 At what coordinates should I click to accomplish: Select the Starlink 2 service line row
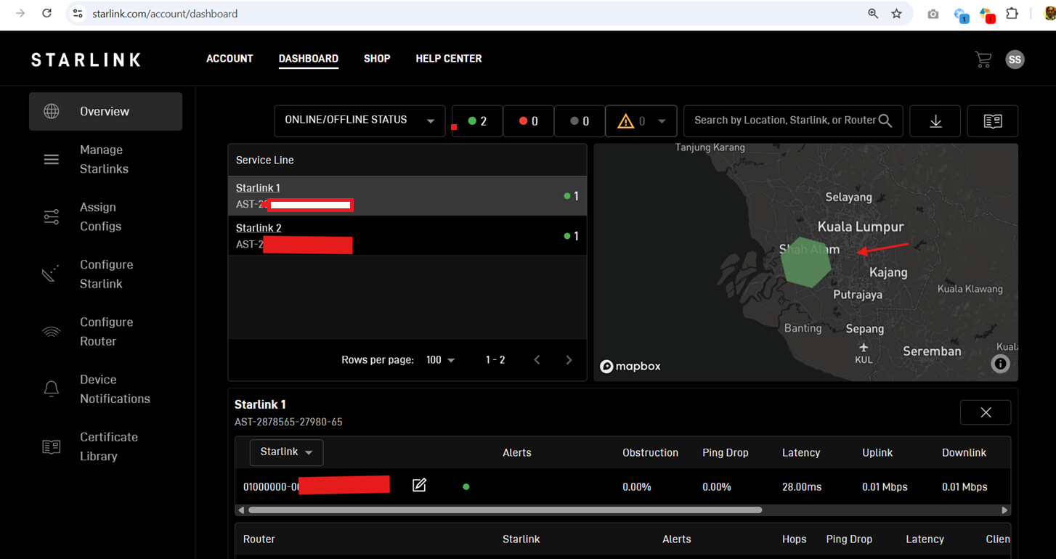pyautogui.click(x=407, y=236)
